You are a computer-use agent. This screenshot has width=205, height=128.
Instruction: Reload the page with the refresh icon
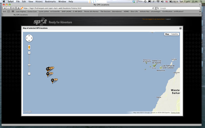pos(153,8)
